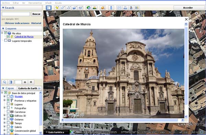Toggle the sidebar panel button in toolbar
Viewport: 206px width, 135px height.
[x=49, y=8]
